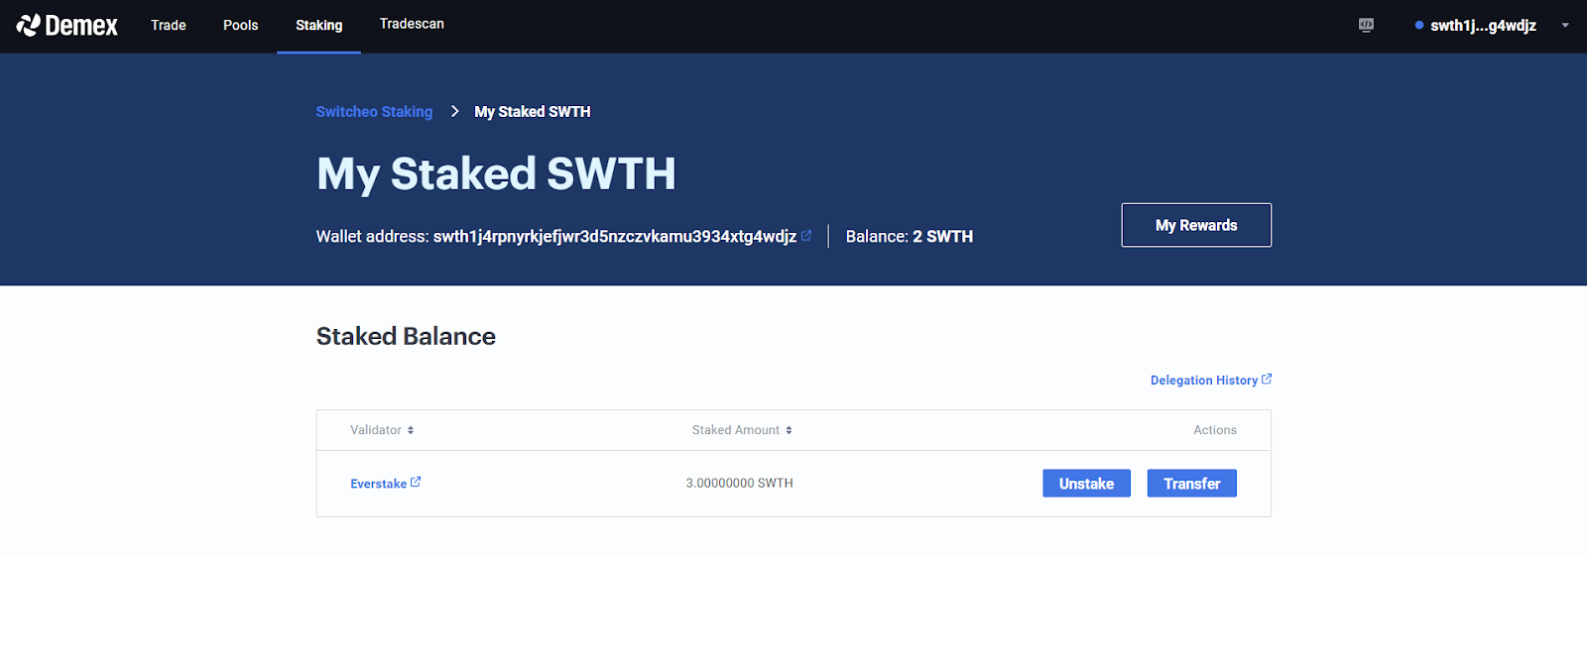Click the Transfer button for Everstake
Image resolution: width=1587 pixels, height=663 pixels.
tap(1192, 484)
